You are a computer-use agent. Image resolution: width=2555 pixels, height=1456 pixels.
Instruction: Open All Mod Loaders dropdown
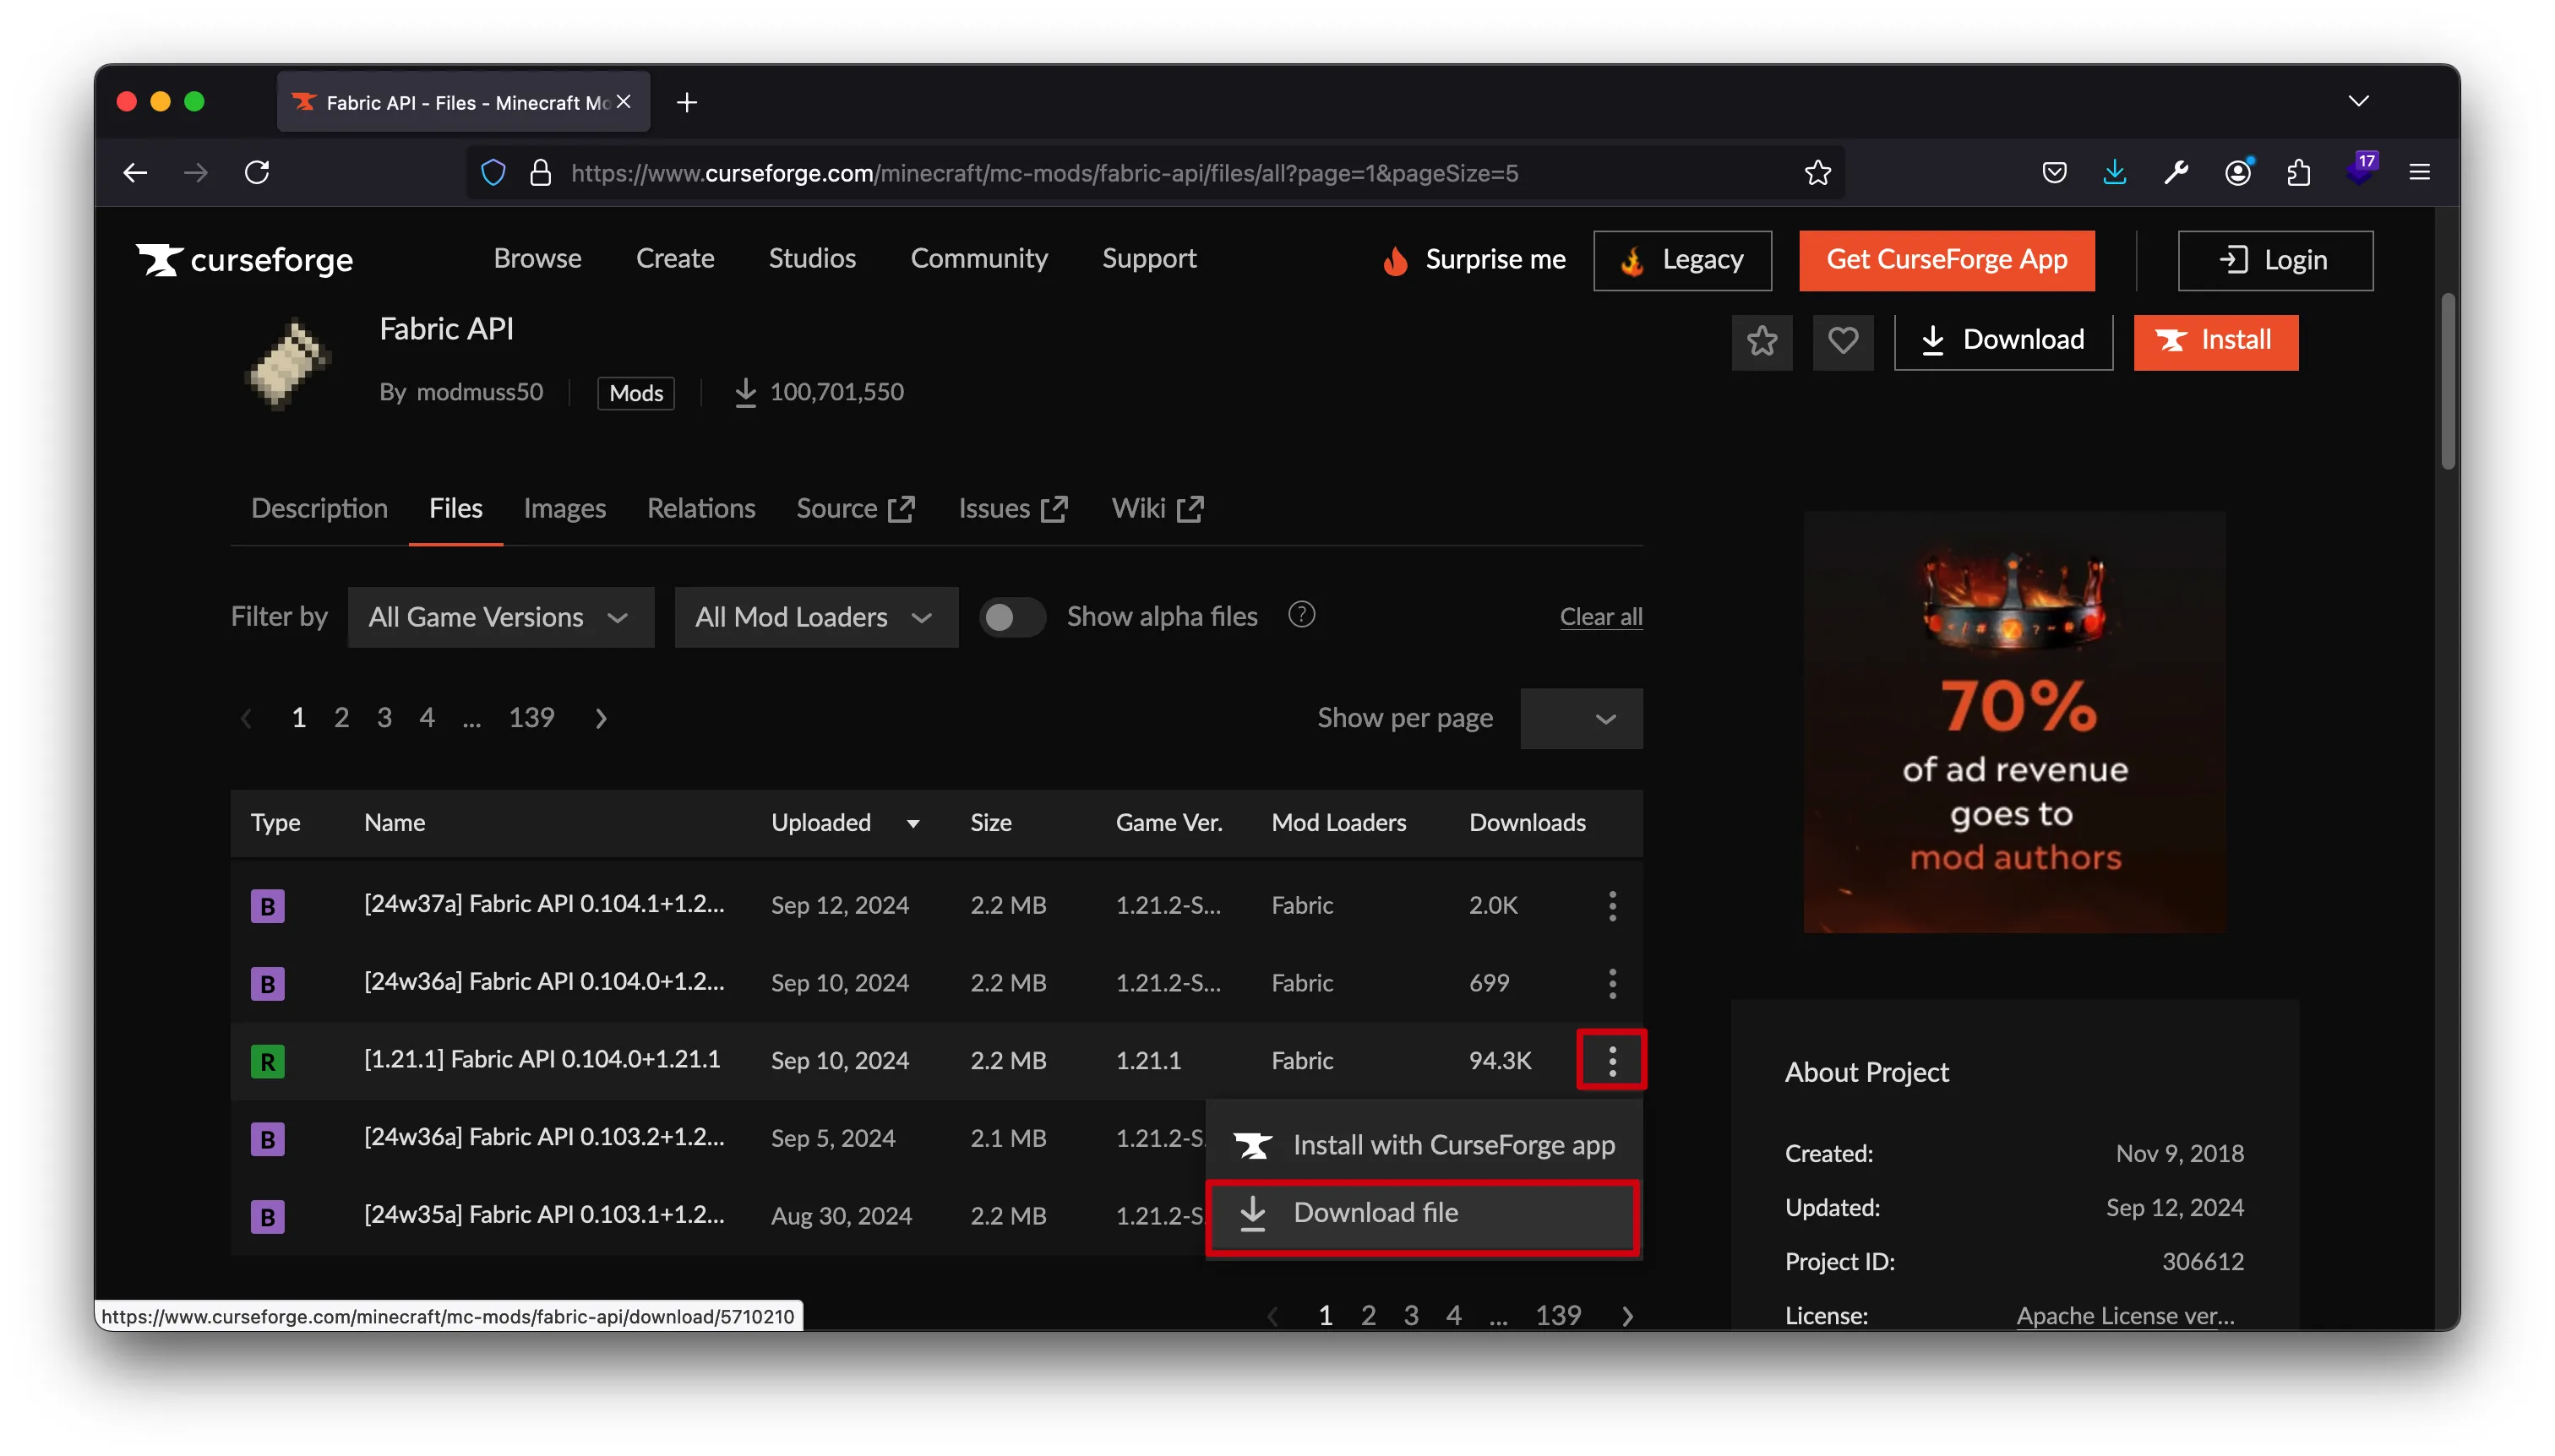click(815, 617)
